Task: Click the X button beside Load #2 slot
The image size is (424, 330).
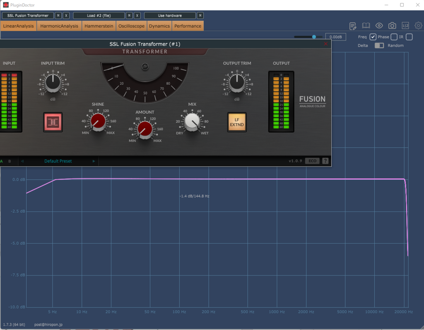Action: 137,16
